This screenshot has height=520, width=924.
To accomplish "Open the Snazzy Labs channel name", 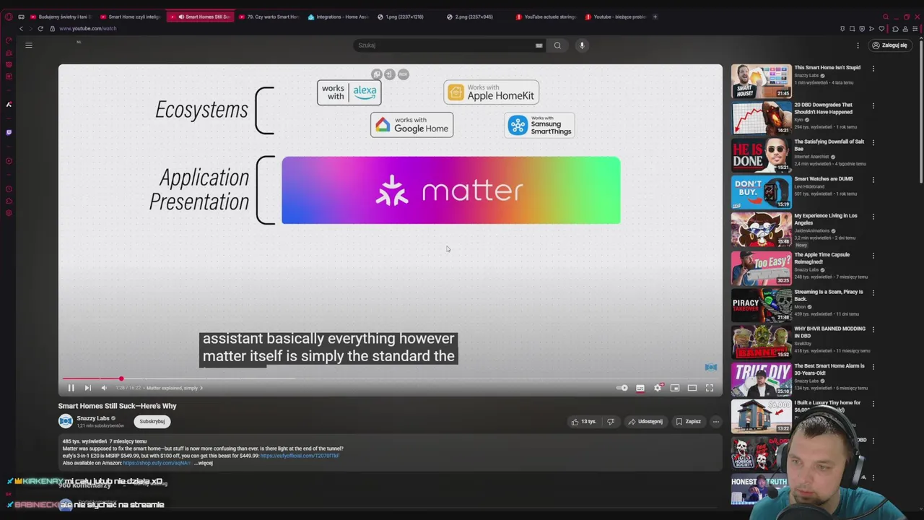I will pos(93,418).
